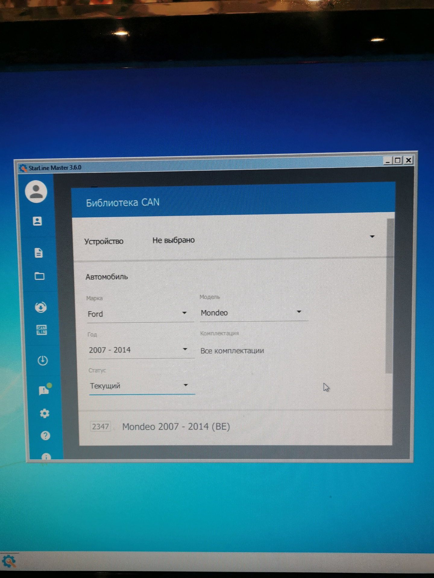The height and width of the screenshot is (578, 434).
Task: Open the document sidebar icon
Action: tap(39, 253)
